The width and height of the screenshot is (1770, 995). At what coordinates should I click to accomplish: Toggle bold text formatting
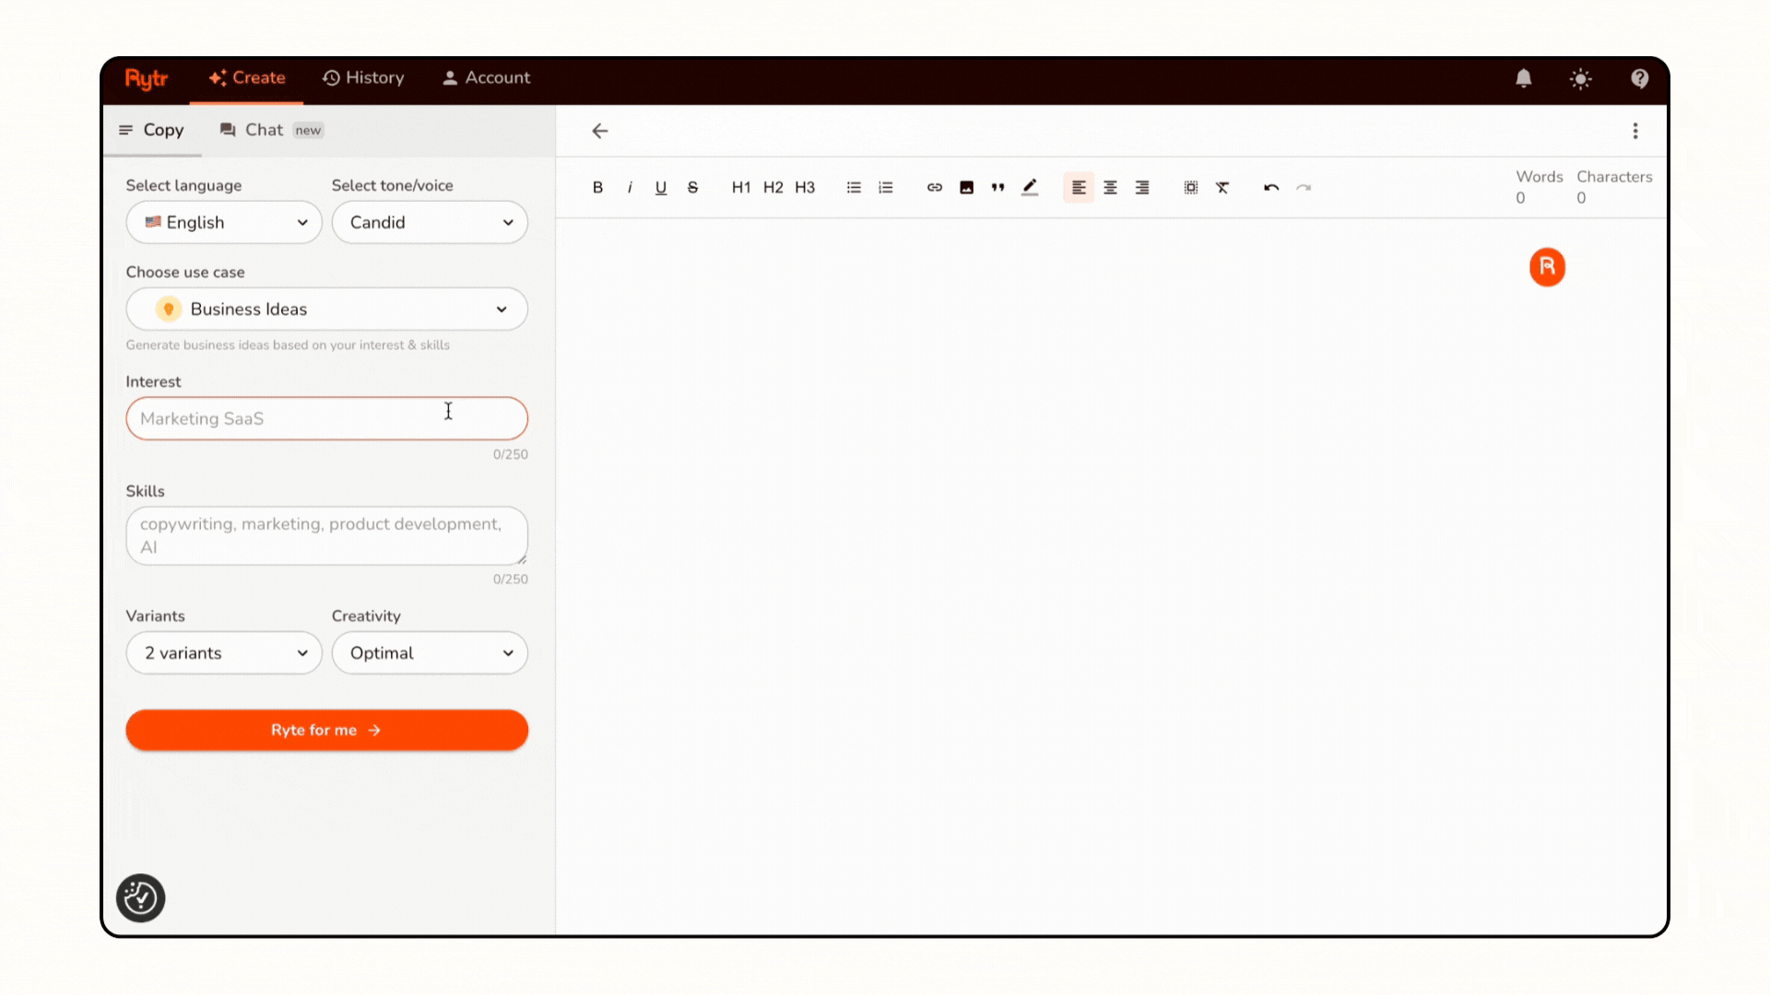(597, 187)
